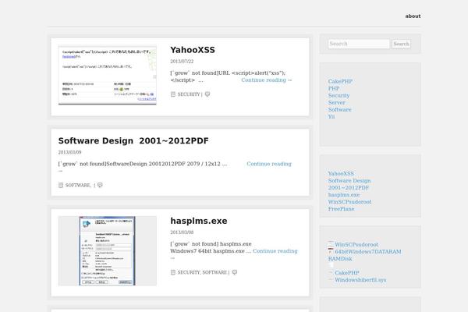Image resolution: width=468 pixels, height=312 pixels.
Task: Click the Search button
Action: pos(401,44)
